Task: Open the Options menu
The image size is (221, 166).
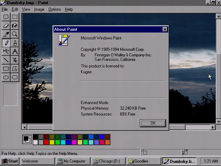Action: pyautogui.click(x=55, y=9)
